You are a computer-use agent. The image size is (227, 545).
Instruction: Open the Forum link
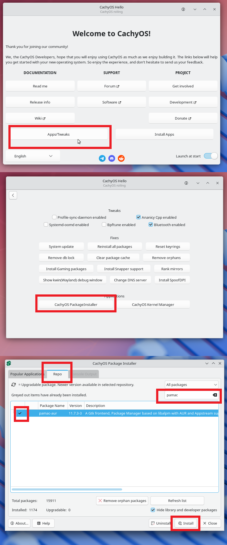(x=112, y=86)
